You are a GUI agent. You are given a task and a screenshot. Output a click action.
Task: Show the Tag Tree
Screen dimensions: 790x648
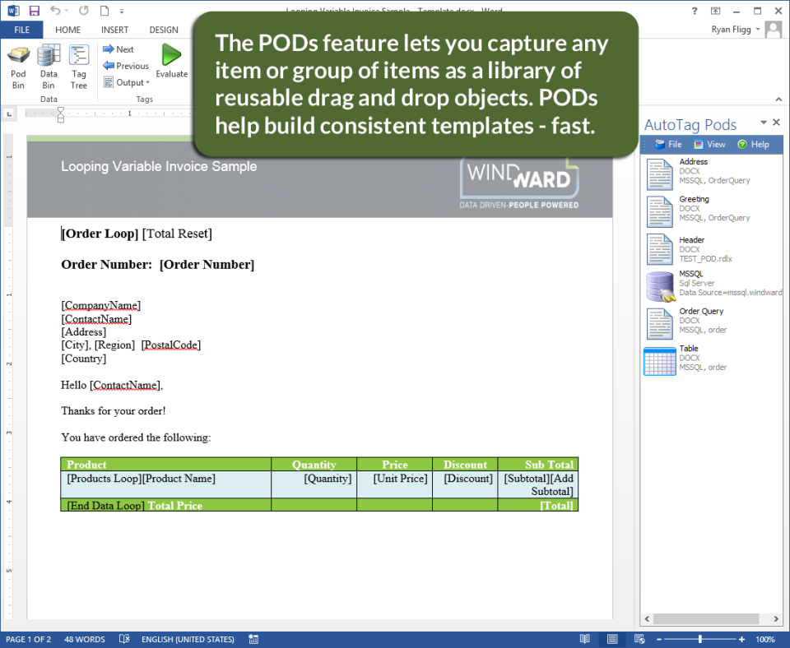[79, 67]
